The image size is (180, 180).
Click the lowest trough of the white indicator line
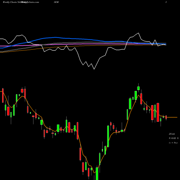pos(94,69)
